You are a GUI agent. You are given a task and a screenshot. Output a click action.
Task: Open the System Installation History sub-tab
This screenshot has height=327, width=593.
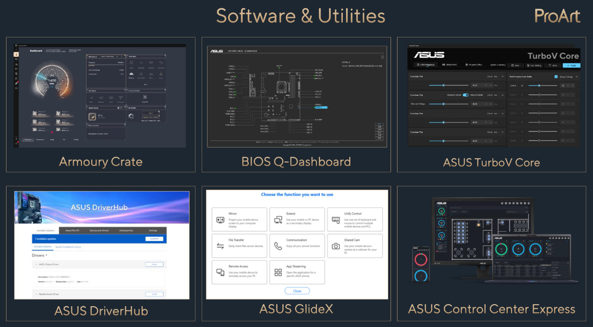point(68,247)
